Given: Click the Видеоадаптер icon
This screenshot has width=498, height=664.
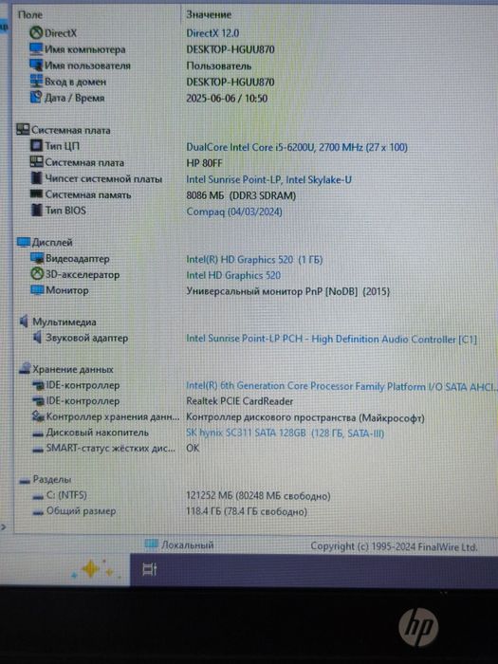Looking at the screenshot, I should tap(37, 258).
